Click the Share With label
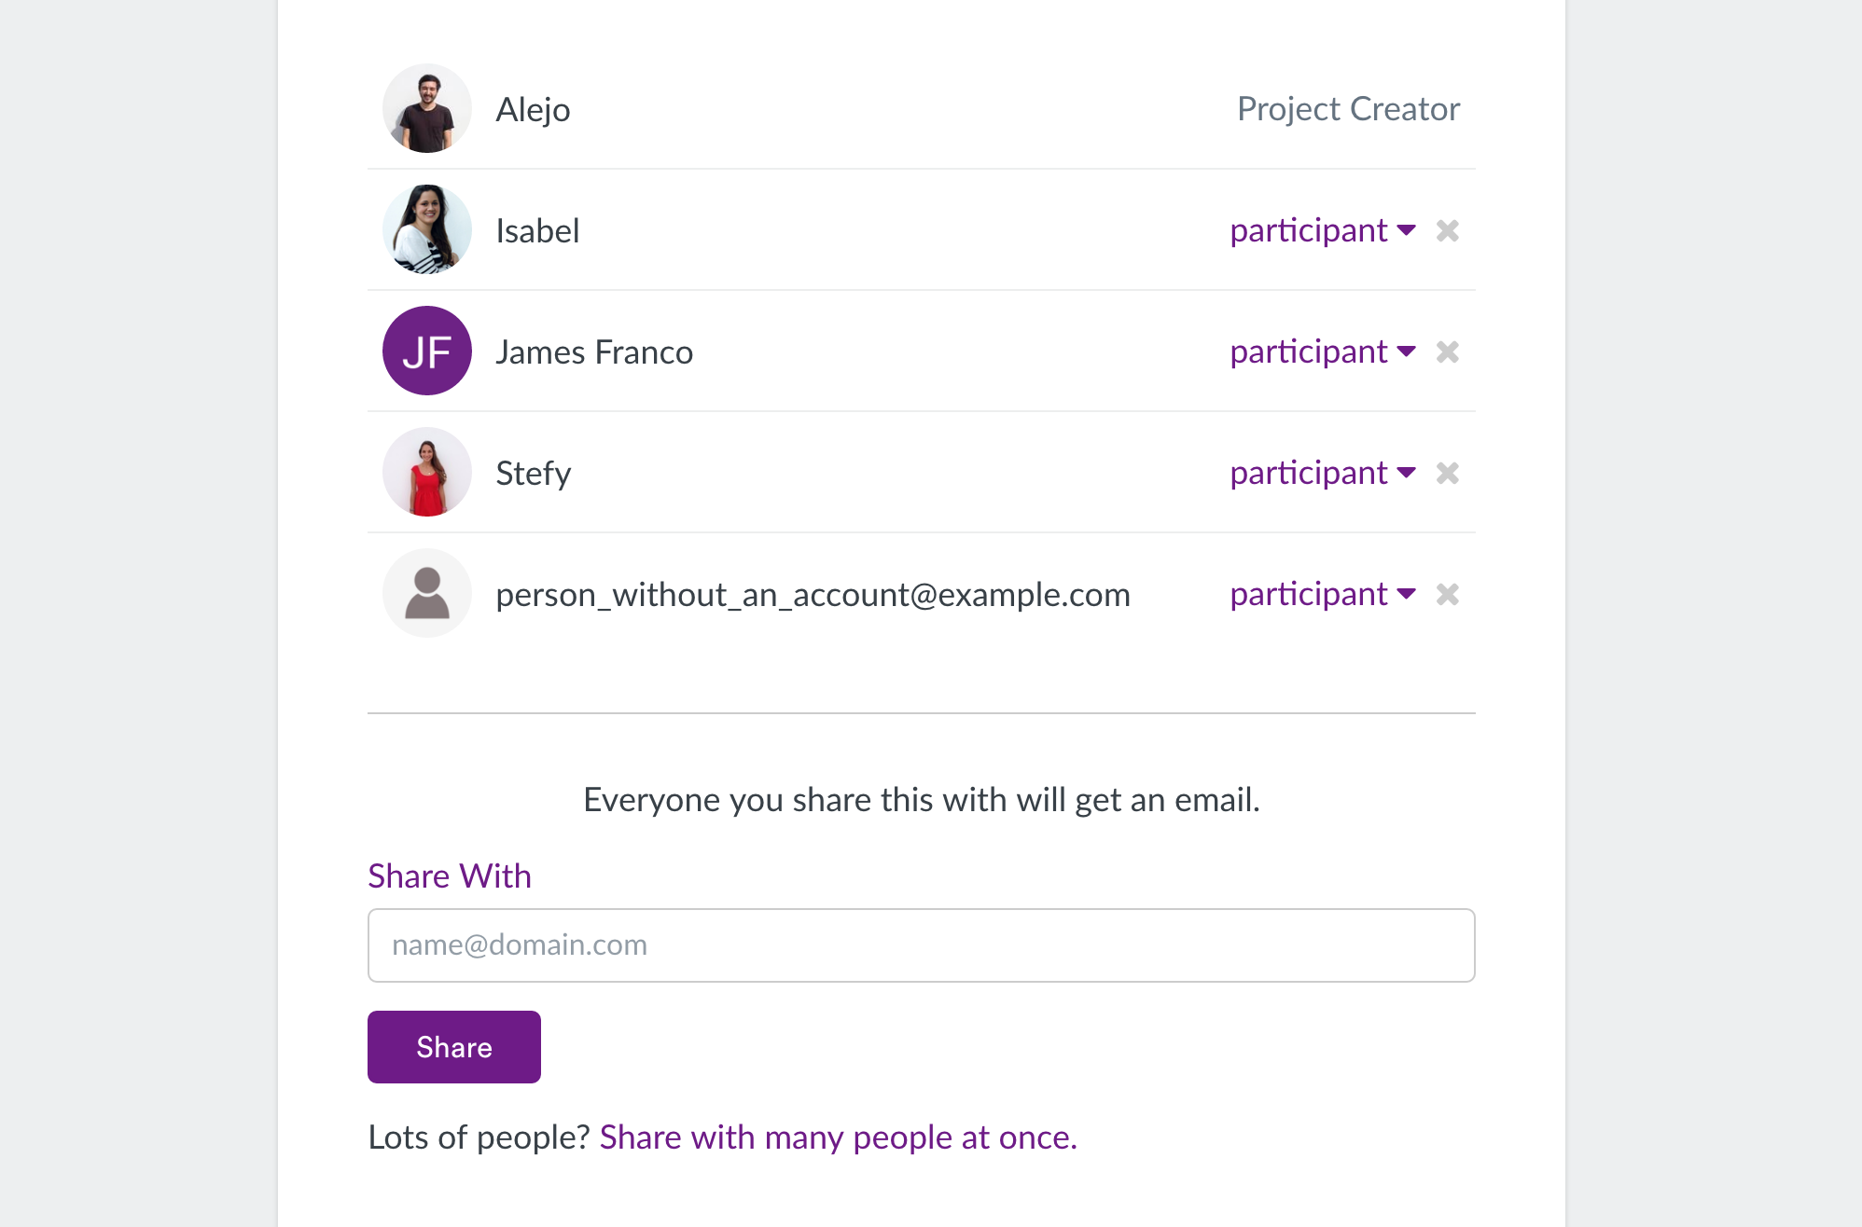1862x1227 pixels. click(x=450, y=876)
